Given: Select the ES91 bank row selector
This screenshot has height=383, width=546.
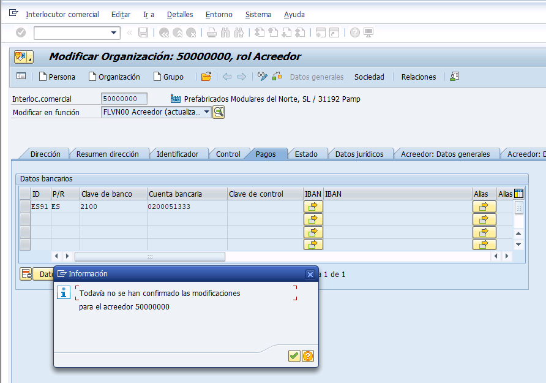Looking at the screenshot, I should point(24,207).
